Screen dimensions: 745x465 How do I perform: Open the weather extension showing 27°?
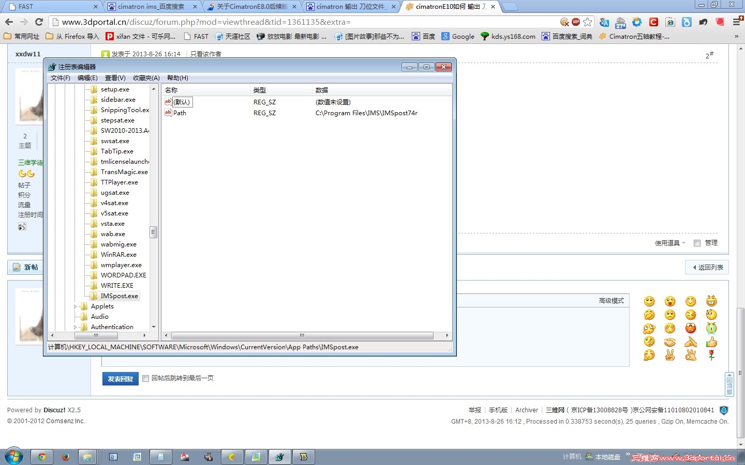621,22
